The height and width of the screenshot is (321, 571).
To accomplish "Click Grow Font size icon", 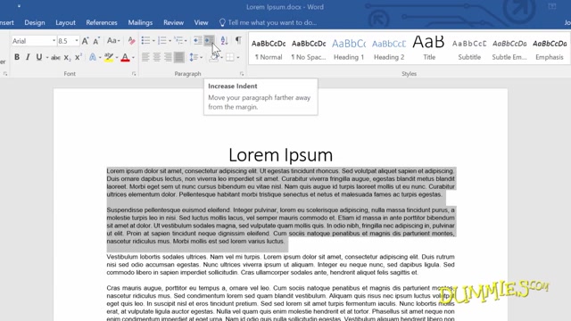I will (86, 41).
